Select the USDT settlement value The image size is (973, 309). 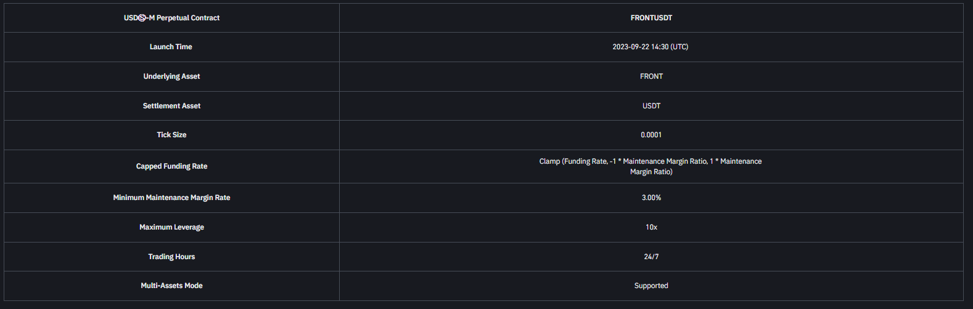pyautogui.click(x=651, y=106)
